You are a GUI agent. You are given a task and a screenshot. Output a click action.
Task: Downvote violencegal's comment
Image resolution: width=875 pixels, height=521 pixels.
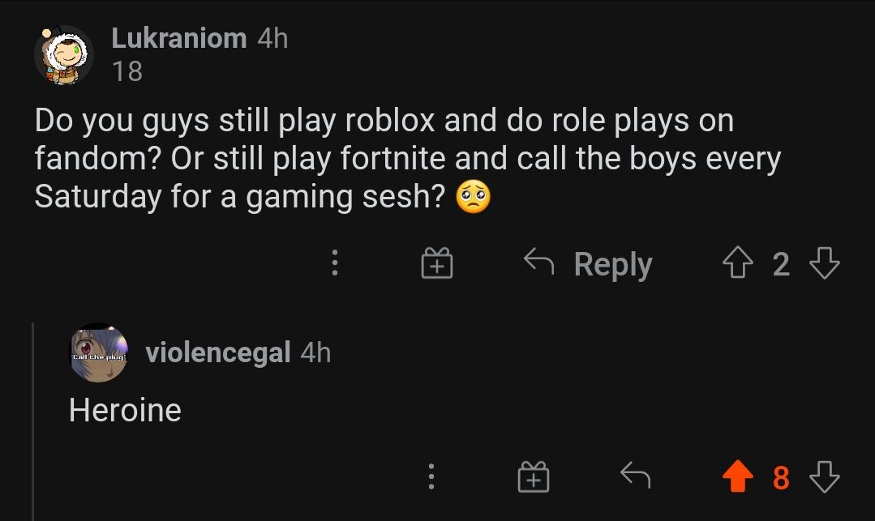(824, 476)
